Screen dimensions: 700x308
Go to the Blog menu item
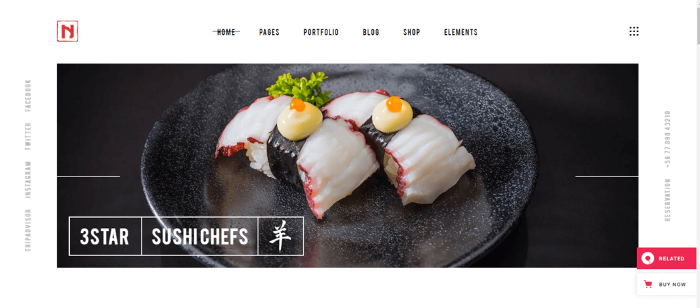(371, 32)
